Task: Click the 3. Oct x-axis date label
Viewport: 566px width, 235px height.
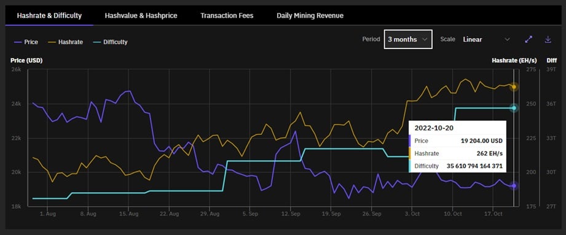Action: [412, 214]
